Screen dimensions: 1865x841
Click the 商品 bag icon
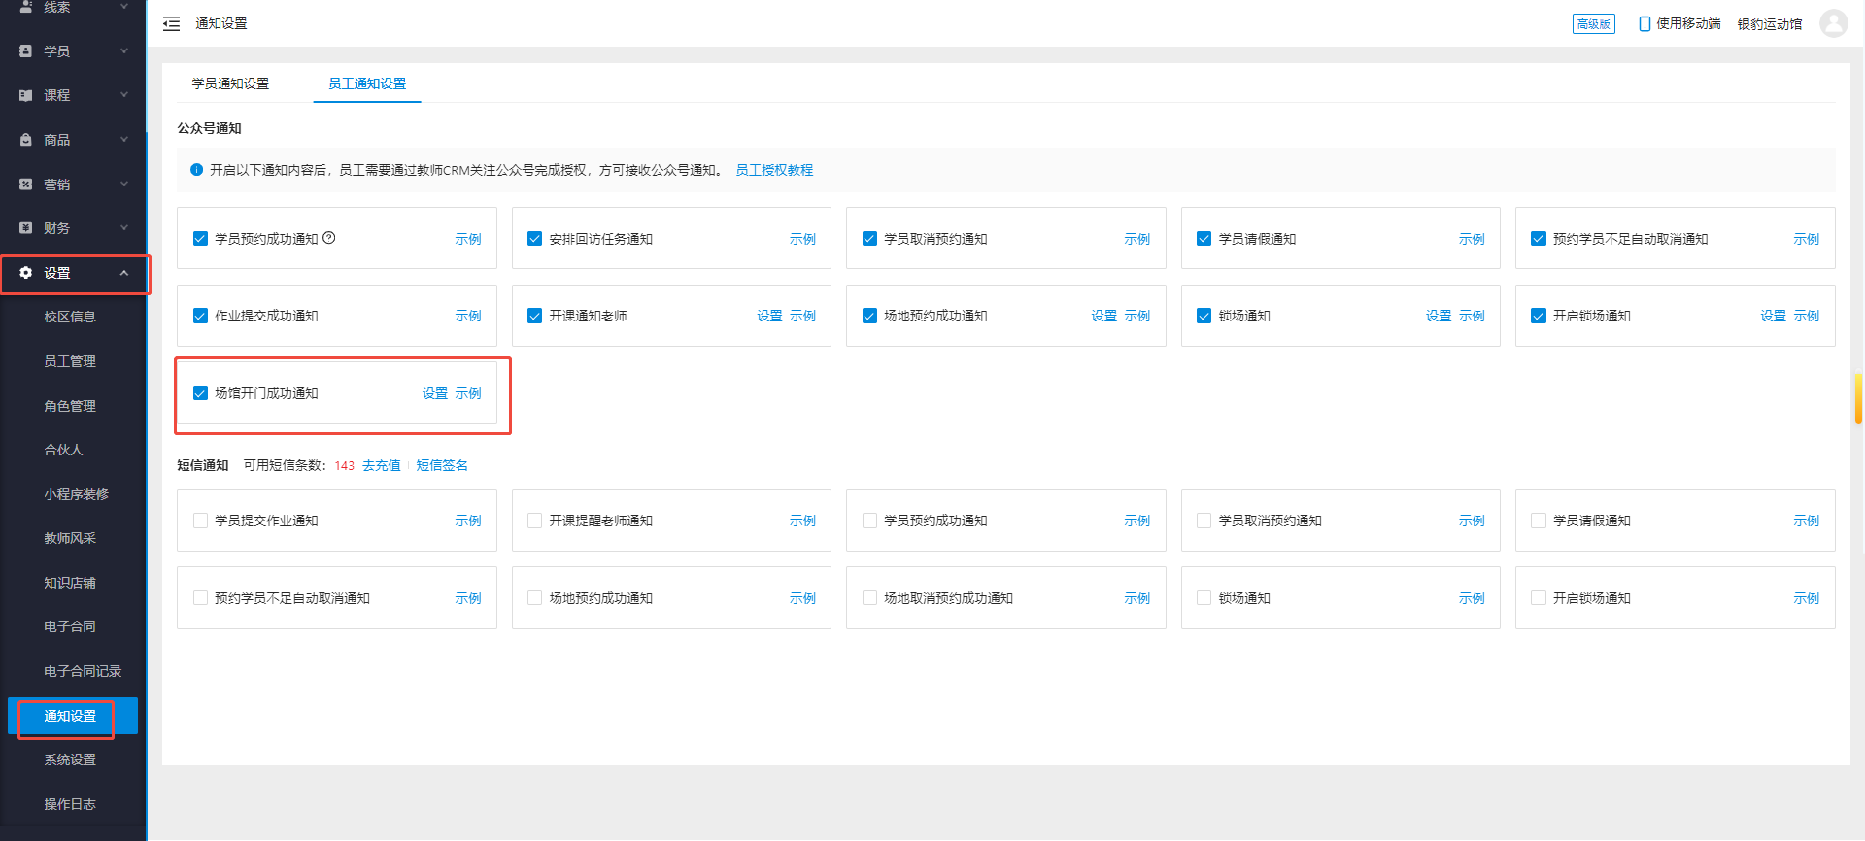click(26, 140)
